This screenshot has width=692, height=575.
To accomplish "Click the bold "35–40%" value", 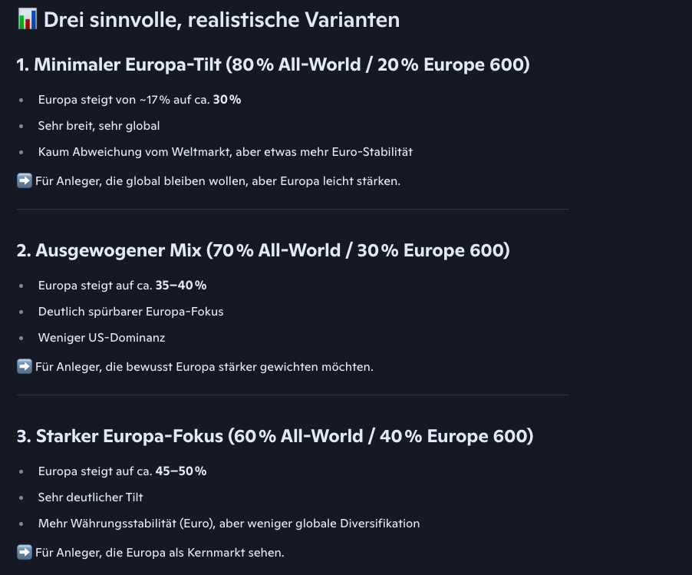I will pos(181,286).
